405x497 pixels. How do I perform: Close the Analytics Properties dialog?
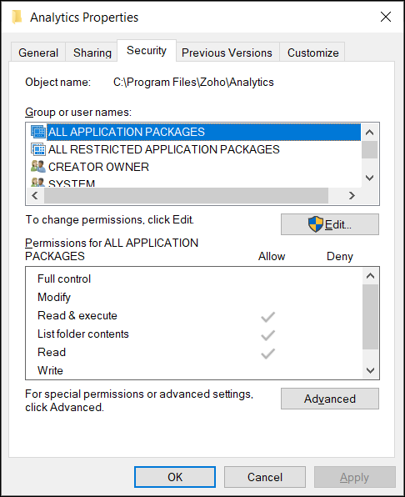coord(386,17)
